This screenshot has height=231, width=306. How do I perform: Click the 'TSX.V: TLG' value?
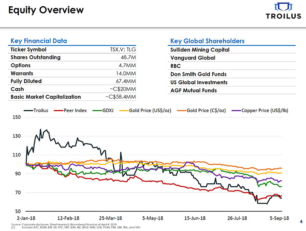(123, 49)
